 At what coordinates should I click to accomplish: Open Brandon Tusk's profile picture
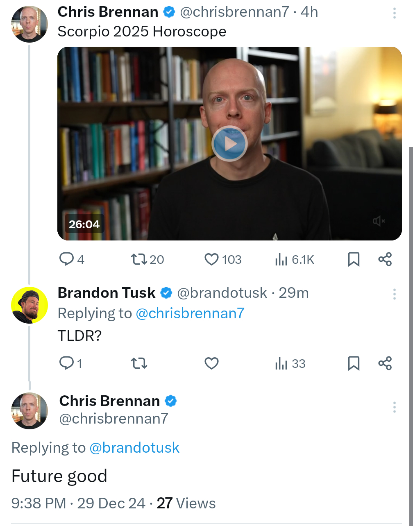tap(29, 305)
